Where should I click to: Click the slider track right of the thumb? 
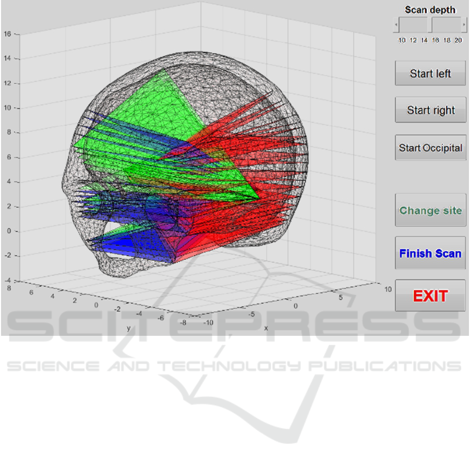click(x=447, y=25)
